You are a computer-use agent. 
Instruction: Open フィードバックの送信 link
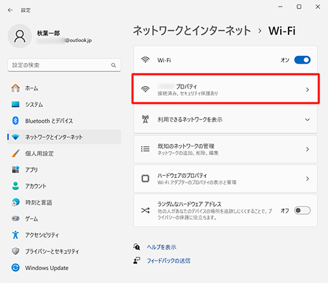[169, 261]
